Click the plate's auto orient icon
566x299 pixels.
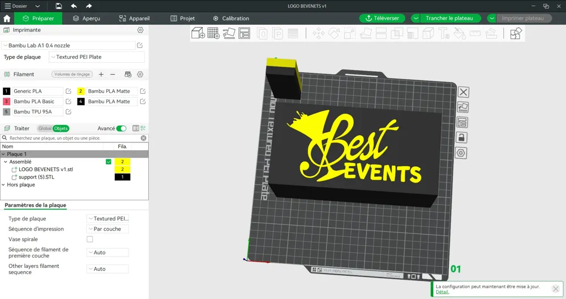click(x=463, y=107)
